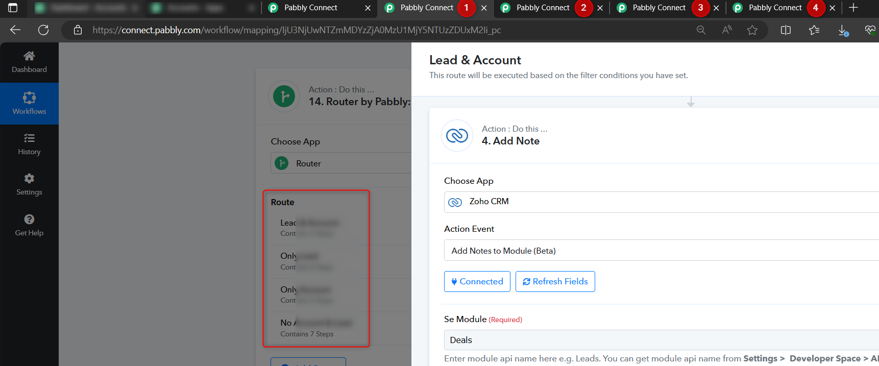Go back with browser back arrow
Image resolution: width=879 pixels, height=366 pixels.
[x=15, y=30]
